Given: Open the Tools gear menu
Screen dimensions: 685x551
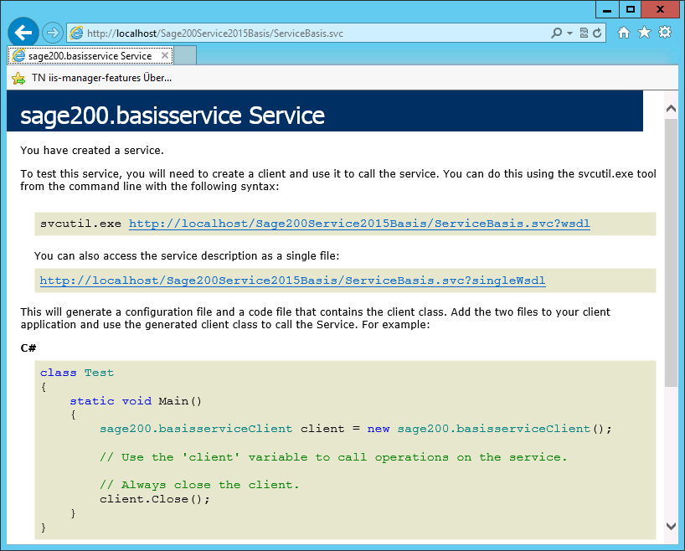Looking at the screenshot, I should 665,33.
